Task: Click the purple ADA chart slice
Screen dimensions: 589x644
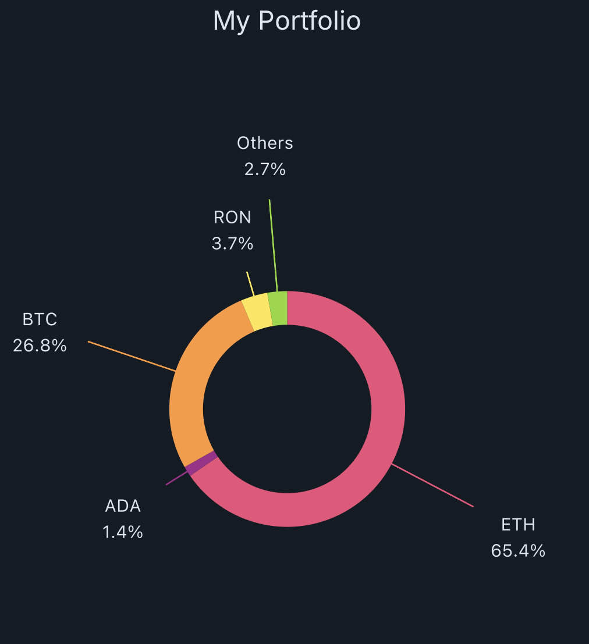Action: pos(201,463)
